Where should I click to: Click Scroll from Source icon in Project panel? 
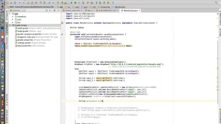coord(47,10)
